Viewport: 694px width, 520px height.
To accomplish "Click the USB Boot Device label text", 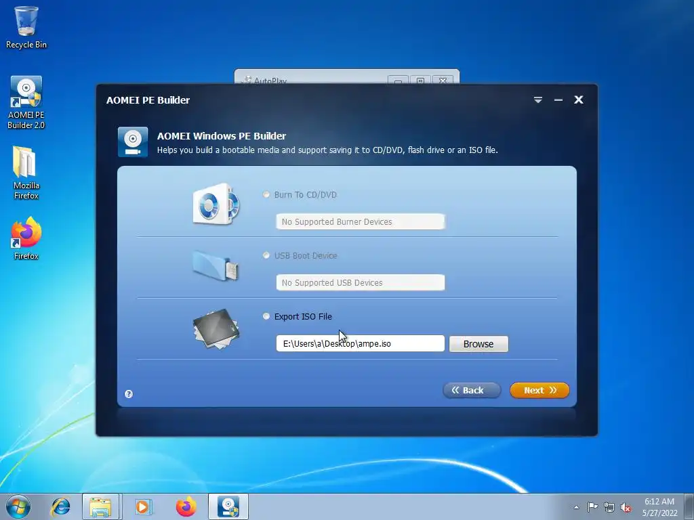I will coord(306,255).
